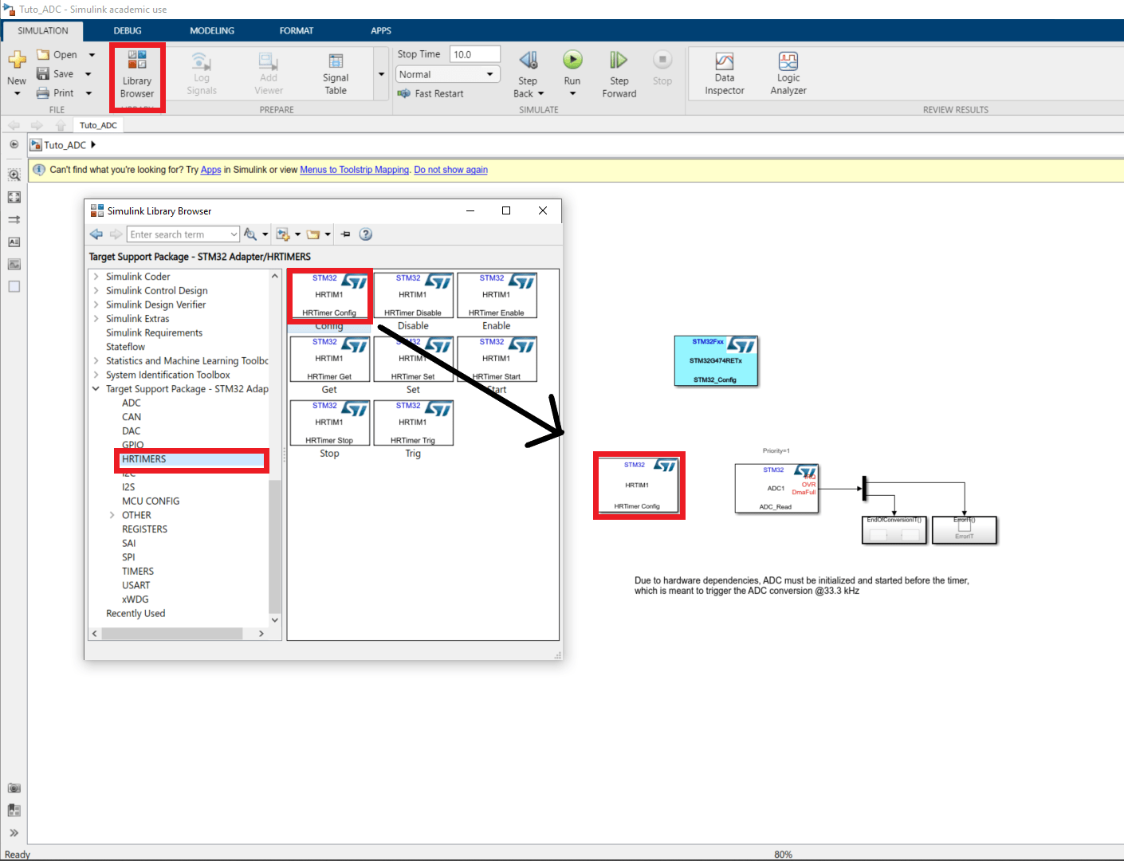Select the HRTimer Get library block
1124x861 pixels.
point(329,359)
